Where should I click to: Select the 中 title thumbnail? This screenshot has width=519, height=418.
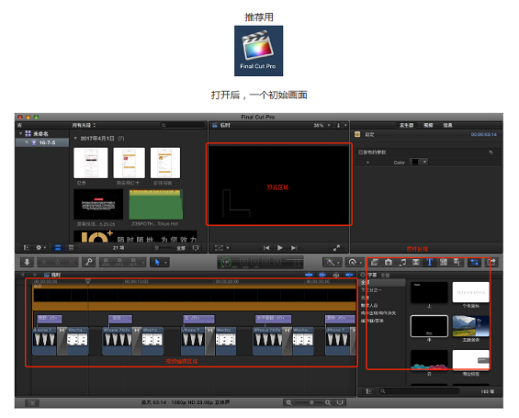coord(429,326)
